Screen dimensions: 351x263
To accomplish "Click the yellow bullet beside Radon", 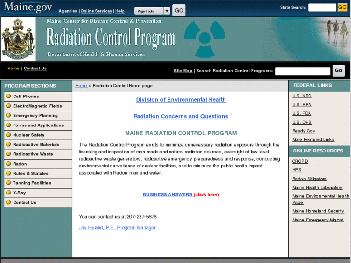I will click(9, 164).
